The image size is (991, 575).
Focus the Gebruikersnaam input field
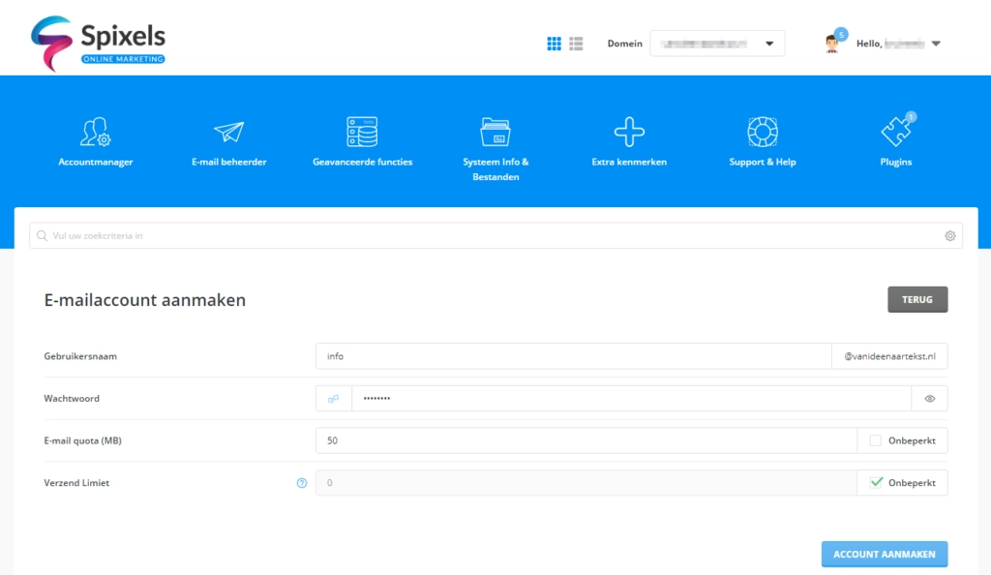pyautogui.click(x=573, y=356)
